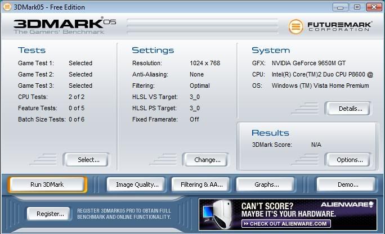Start benchmark with Run 3DMark

[x=47, y=184]
